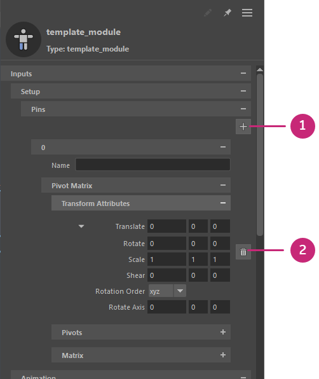
Task: Click the pencil edit icon at top
Action: (208, 13)
